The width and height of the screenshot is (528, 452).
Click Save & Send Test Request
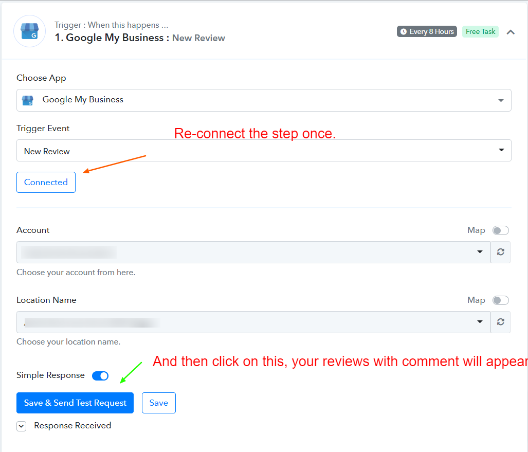pyautogui.click(x=75, y=403)
